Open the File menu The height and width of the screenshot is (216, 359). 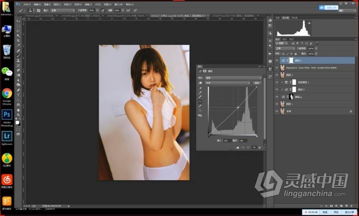point(27,4)
